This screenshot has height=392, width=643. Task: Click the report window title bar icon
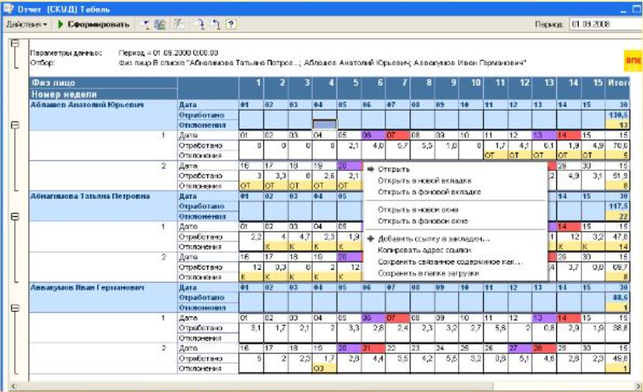7,7
